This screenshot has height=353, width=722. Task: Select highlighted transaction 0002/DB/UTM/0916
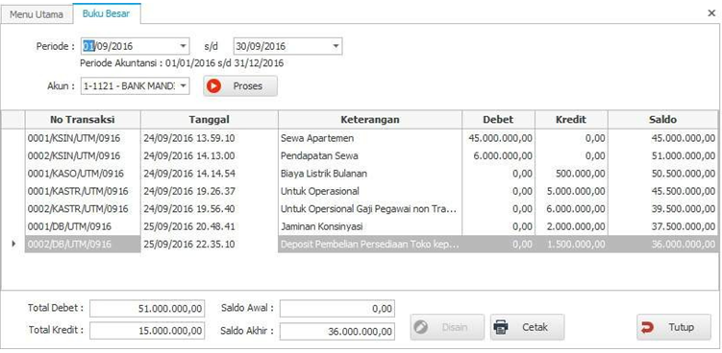pos(83,244)
